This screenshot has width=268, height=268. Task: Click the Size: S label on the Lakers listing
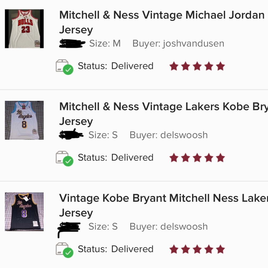(x=103, y=135)
